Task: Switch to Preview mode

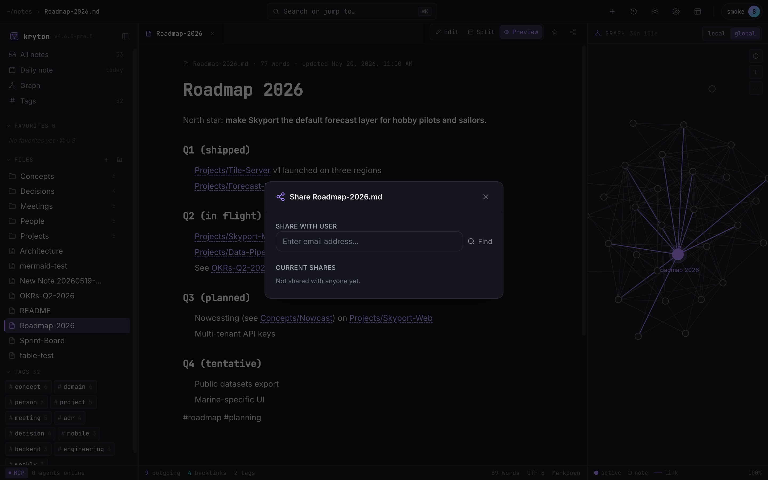Action: tap(521, 32)
